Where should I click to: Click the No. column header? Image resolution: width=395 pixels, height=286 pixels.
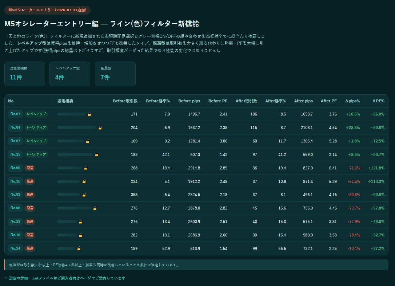11,101
